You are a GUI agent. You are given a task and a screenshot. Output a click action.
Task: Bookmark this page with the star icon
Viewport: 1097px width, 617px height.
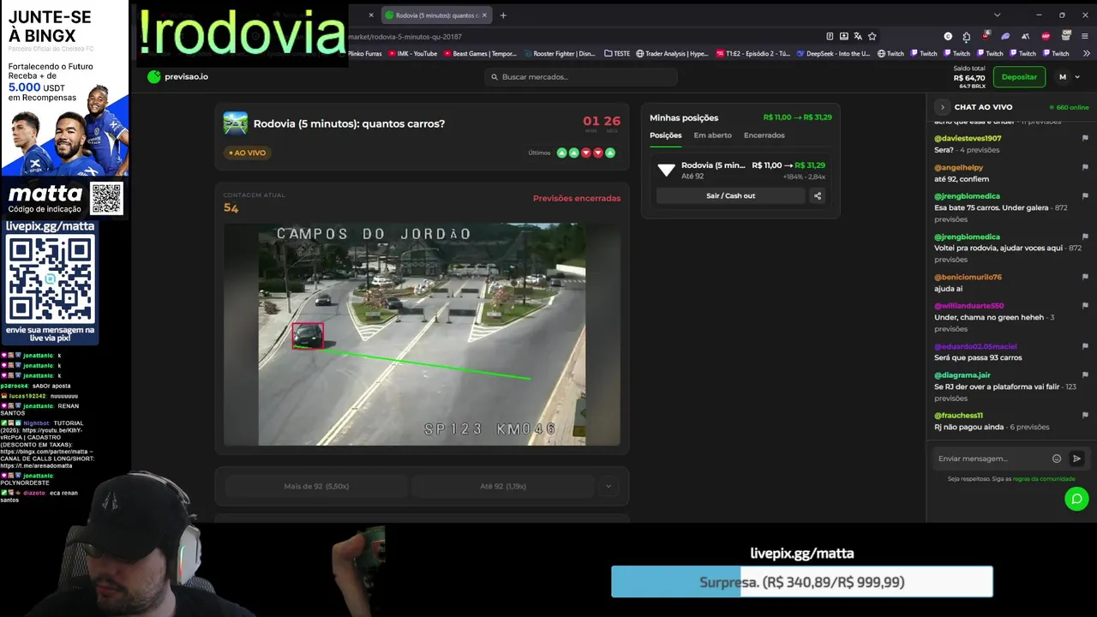872,36
